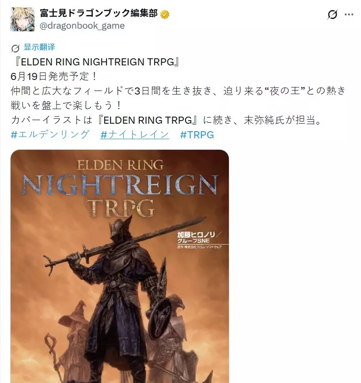Click the display name 富士見ドラゴンブック編集部
This screenshot has height=383, width=361.
(x=99, y=13)
